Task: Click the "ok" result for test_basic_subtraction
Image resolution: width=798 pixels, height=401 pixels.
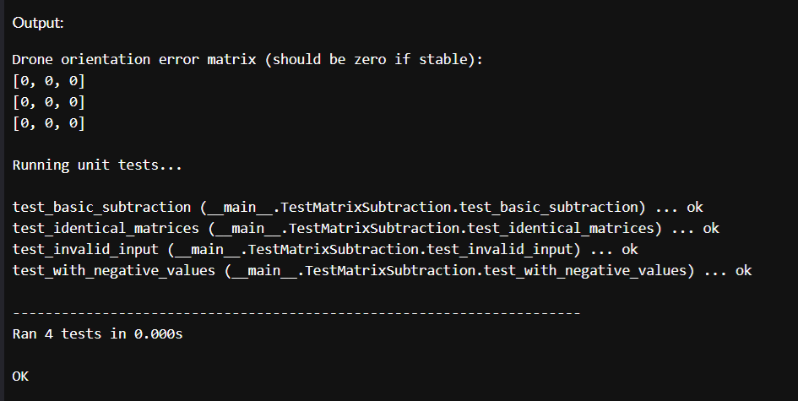Action: (695, 207)
